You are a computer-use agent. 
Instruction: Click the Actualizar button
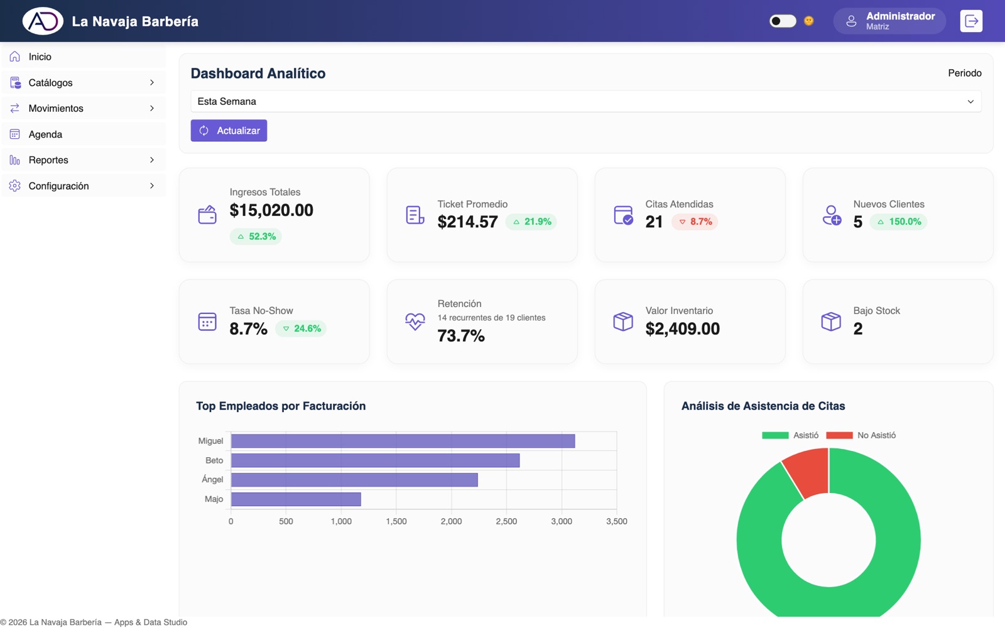[x=229, y=131]
